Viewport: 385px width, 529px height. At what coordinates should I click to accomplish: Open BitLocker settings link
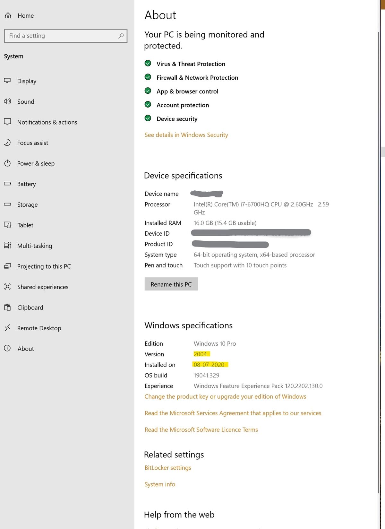pos(168,468)
